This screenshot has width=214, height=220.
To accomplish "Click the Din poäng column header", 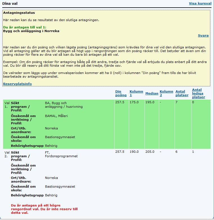I will (121, 93).
